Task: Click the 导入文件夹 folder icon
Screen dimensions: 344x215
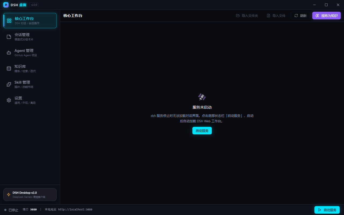Action: 238,16
